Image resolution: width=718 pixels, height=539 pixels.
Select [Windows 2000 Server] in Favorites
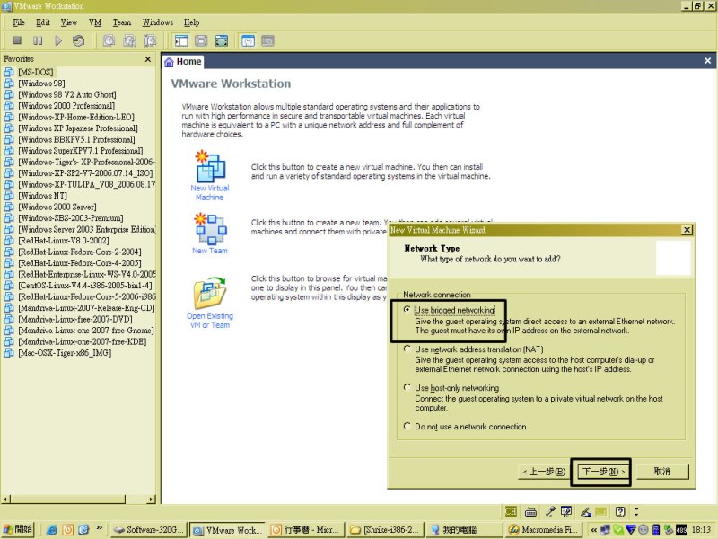[x=57, y=207]
